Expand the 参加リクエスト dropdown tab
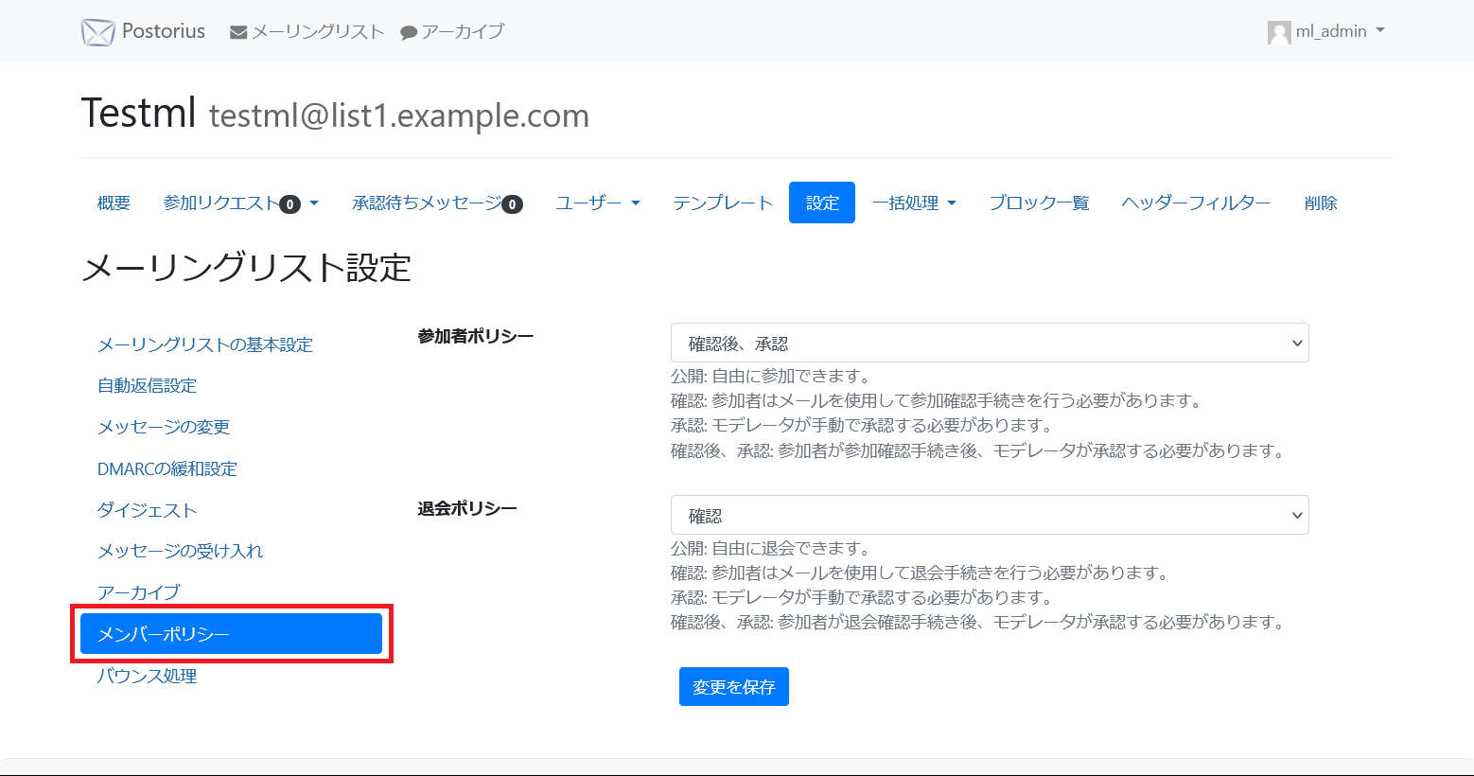 pyautogui.click(x=241, y=203)
